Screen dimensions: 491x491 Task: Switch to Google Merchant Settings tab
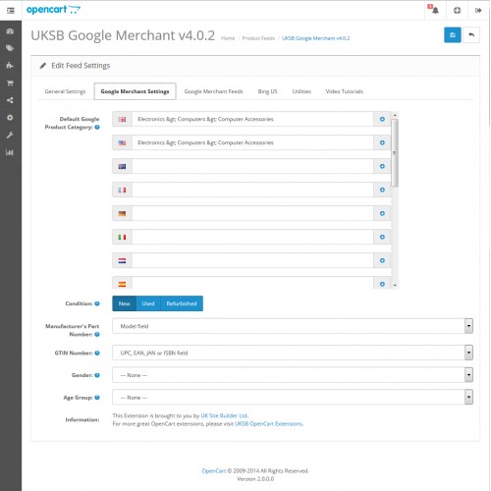pyautogui.click(x=135, y=91)
